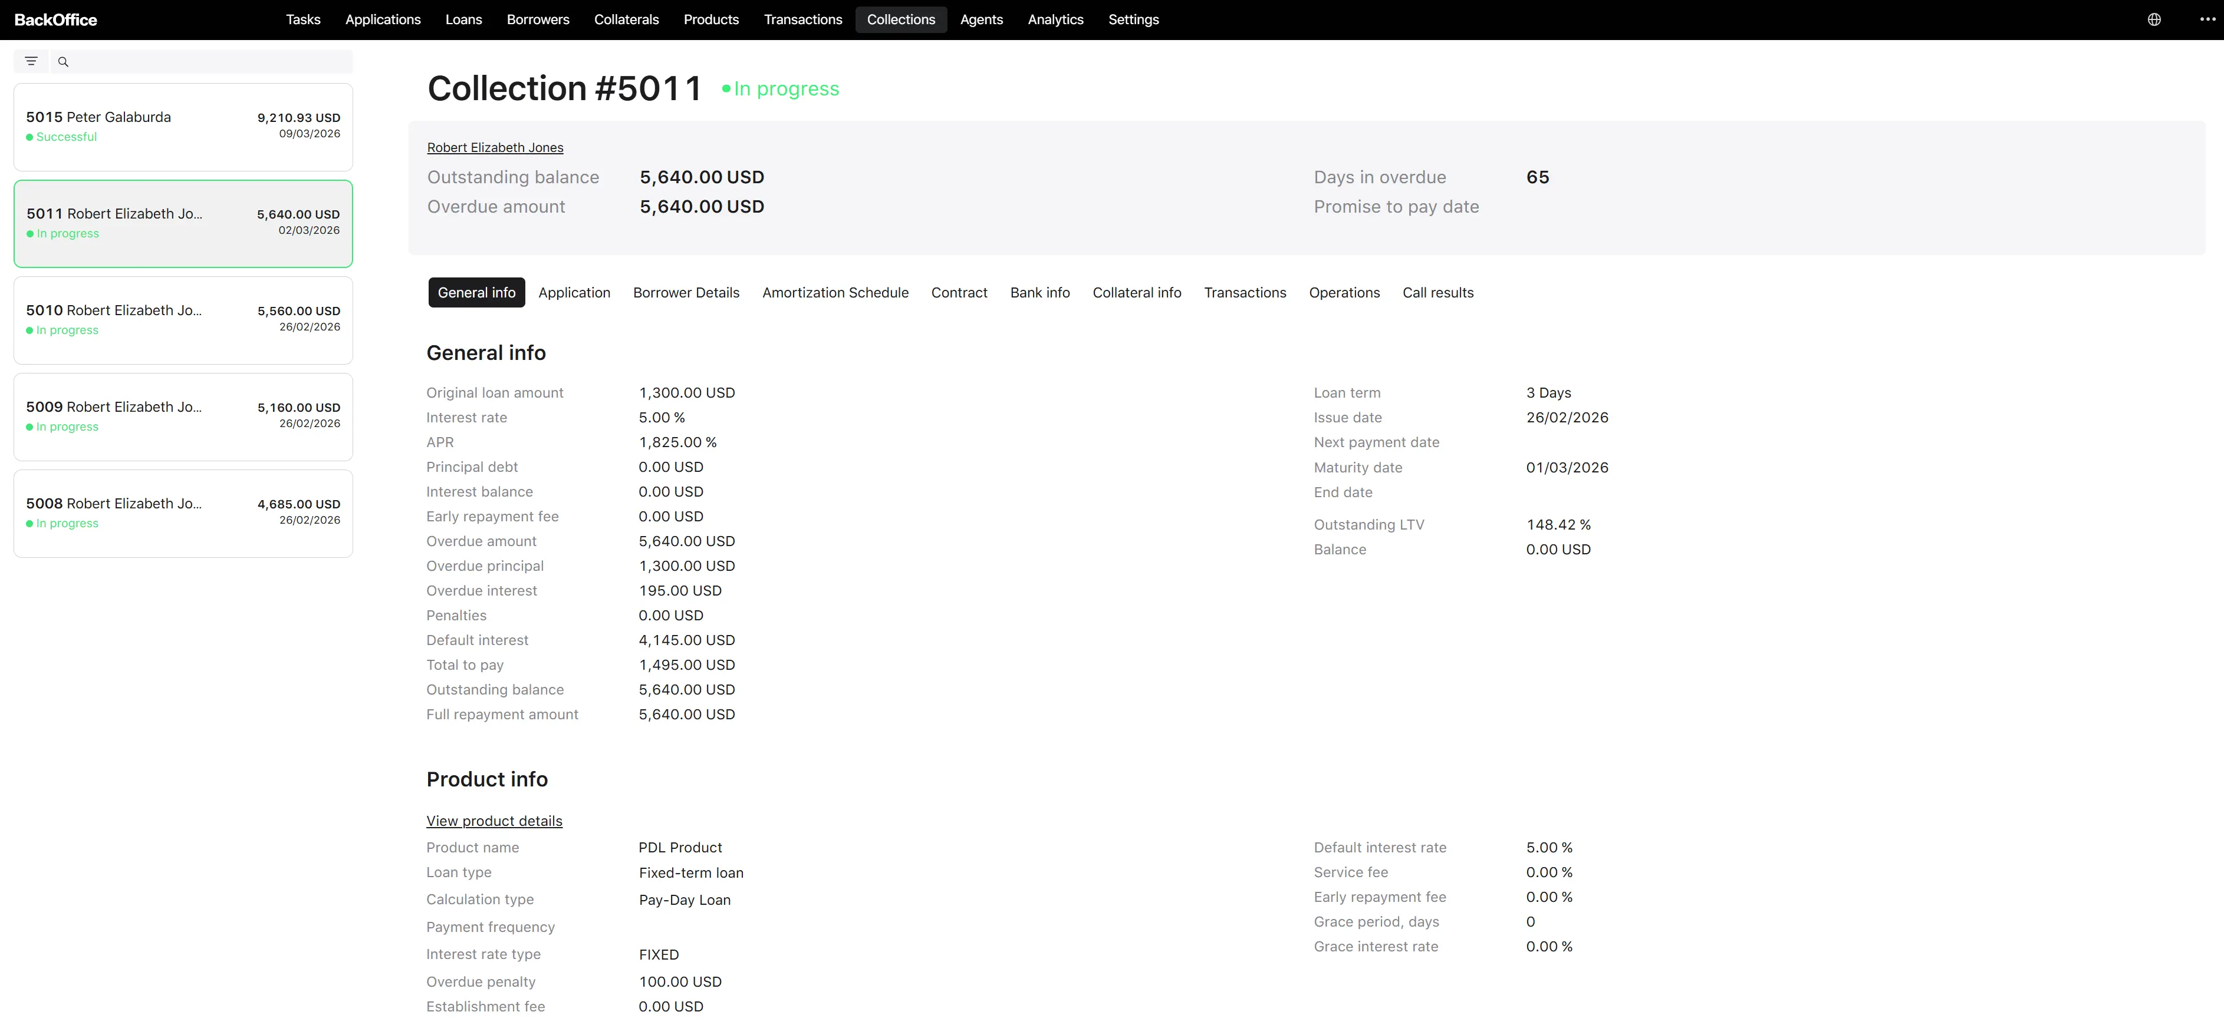The width and height of the screenshot is (2224, 1035).
Task: Select collection 5010 card in list
Action: click(183, 320)
